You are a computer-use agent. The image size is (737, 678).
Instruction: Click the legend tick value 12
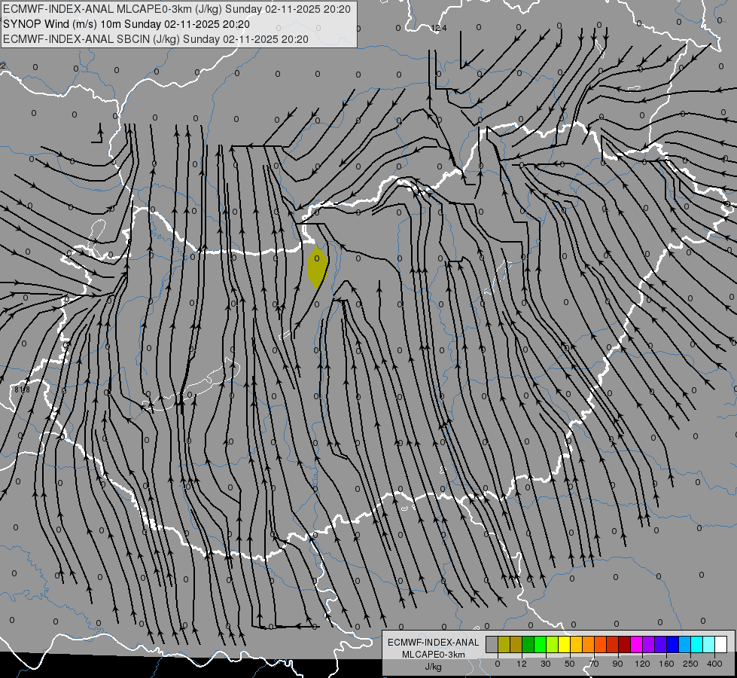(x=522, y=664)
